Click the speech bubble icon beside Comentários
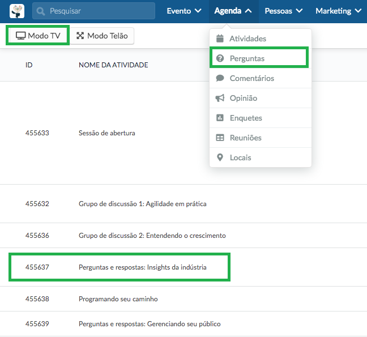 [220, 78]
